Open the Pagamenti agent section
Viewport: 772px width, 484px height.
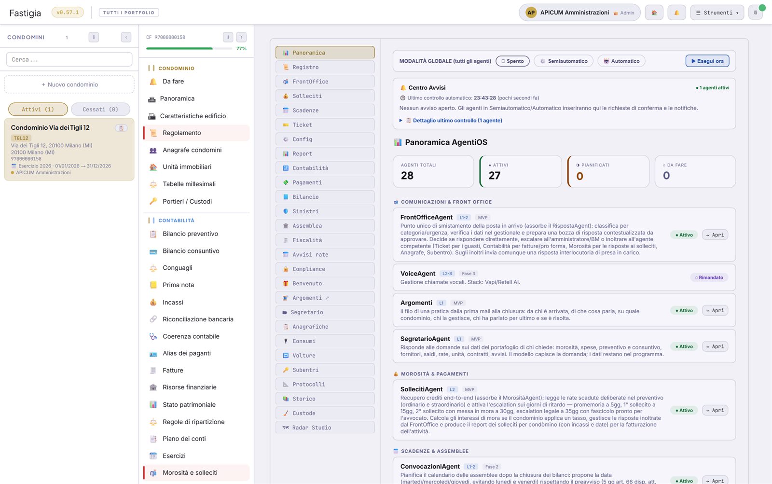tap(325, 183)
